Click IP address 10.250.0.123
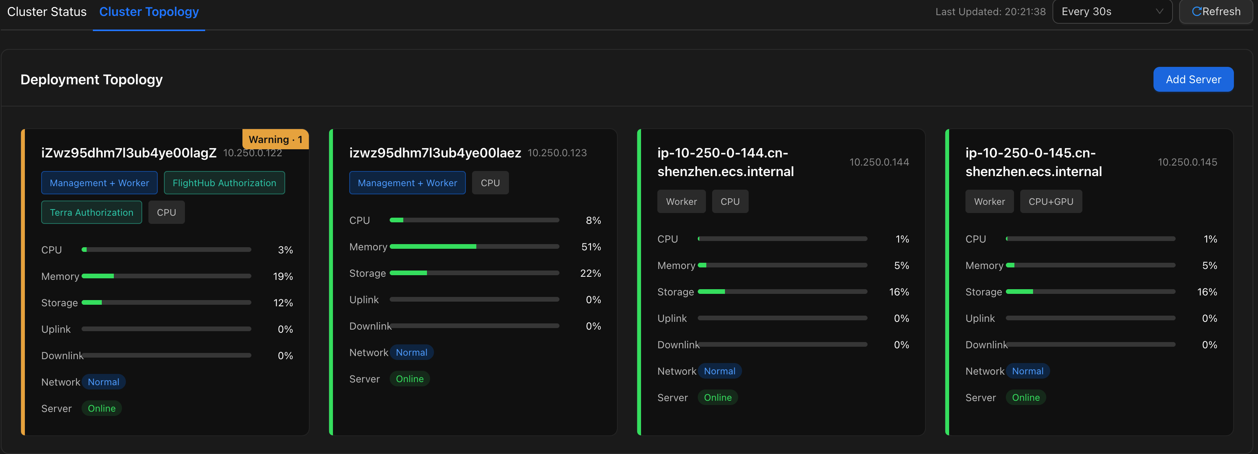 pyautogui.click(x=557, y=153)
